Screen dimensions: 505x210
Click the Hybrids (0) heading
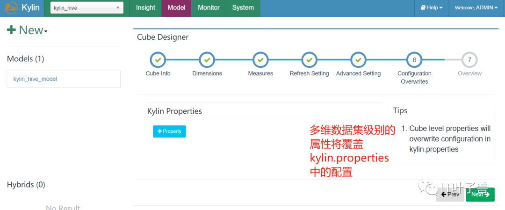[26, 185]
